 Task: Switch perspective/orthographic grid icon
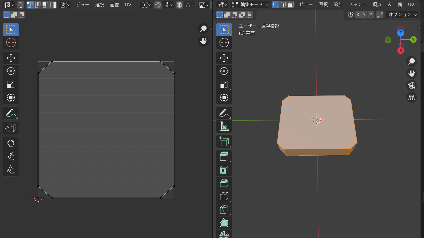tap(412, 98)
